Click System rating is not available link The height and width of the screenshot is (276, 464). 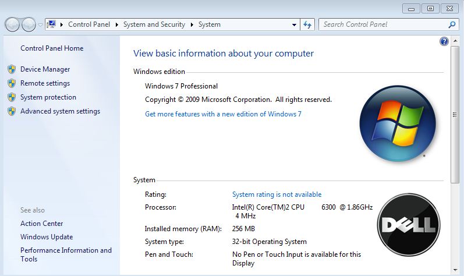(277, 194)
